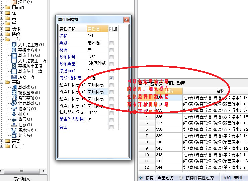Close the 属性编辑框 dialog
248x181 pixels.
click(126, 20)
